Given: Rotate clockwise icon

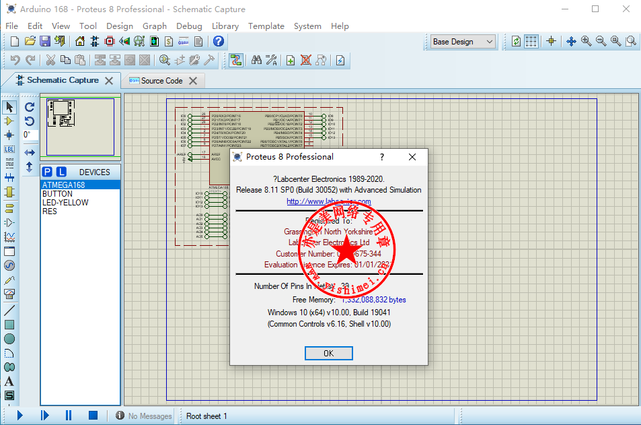Looking at the screenshot, I should click(x=30, y=107).
